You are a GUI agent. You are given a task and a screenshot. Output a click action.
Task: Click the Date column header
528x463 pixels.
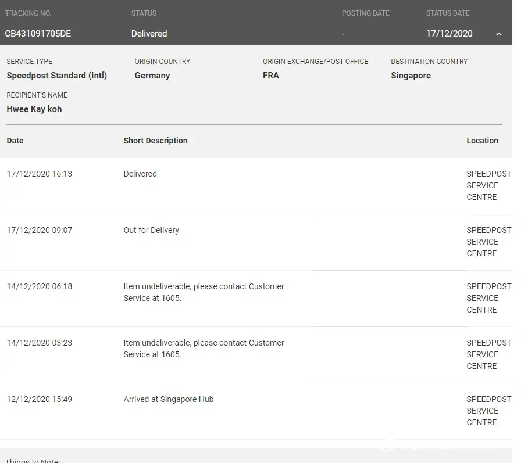click(15, 141)
